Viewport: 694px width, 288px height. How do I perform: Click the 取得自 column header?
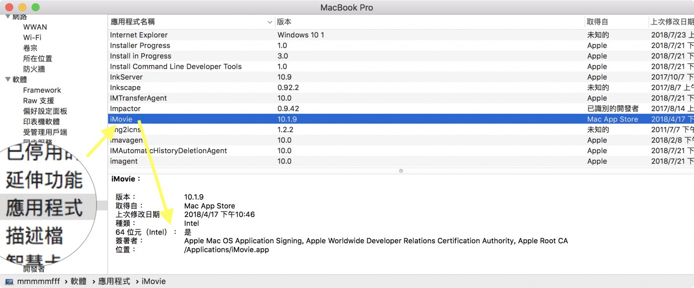tap(597, 22)
